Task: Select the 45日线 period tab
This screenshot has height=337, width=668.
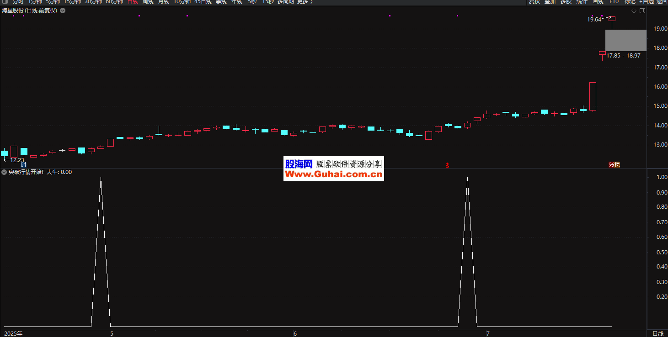Action: tap(203, 2)
